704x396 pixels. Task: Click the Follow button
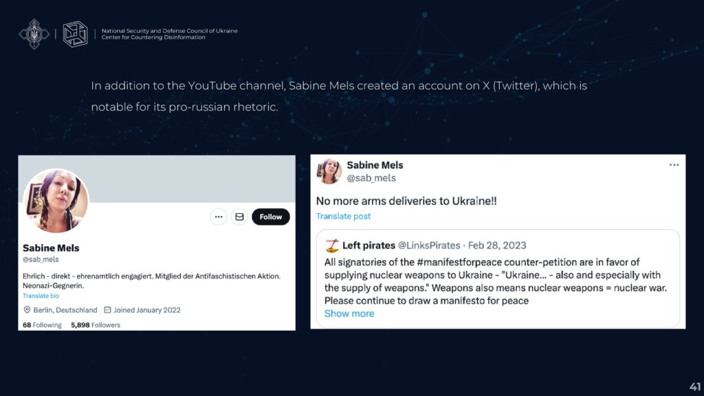click(x=271, y=217)
